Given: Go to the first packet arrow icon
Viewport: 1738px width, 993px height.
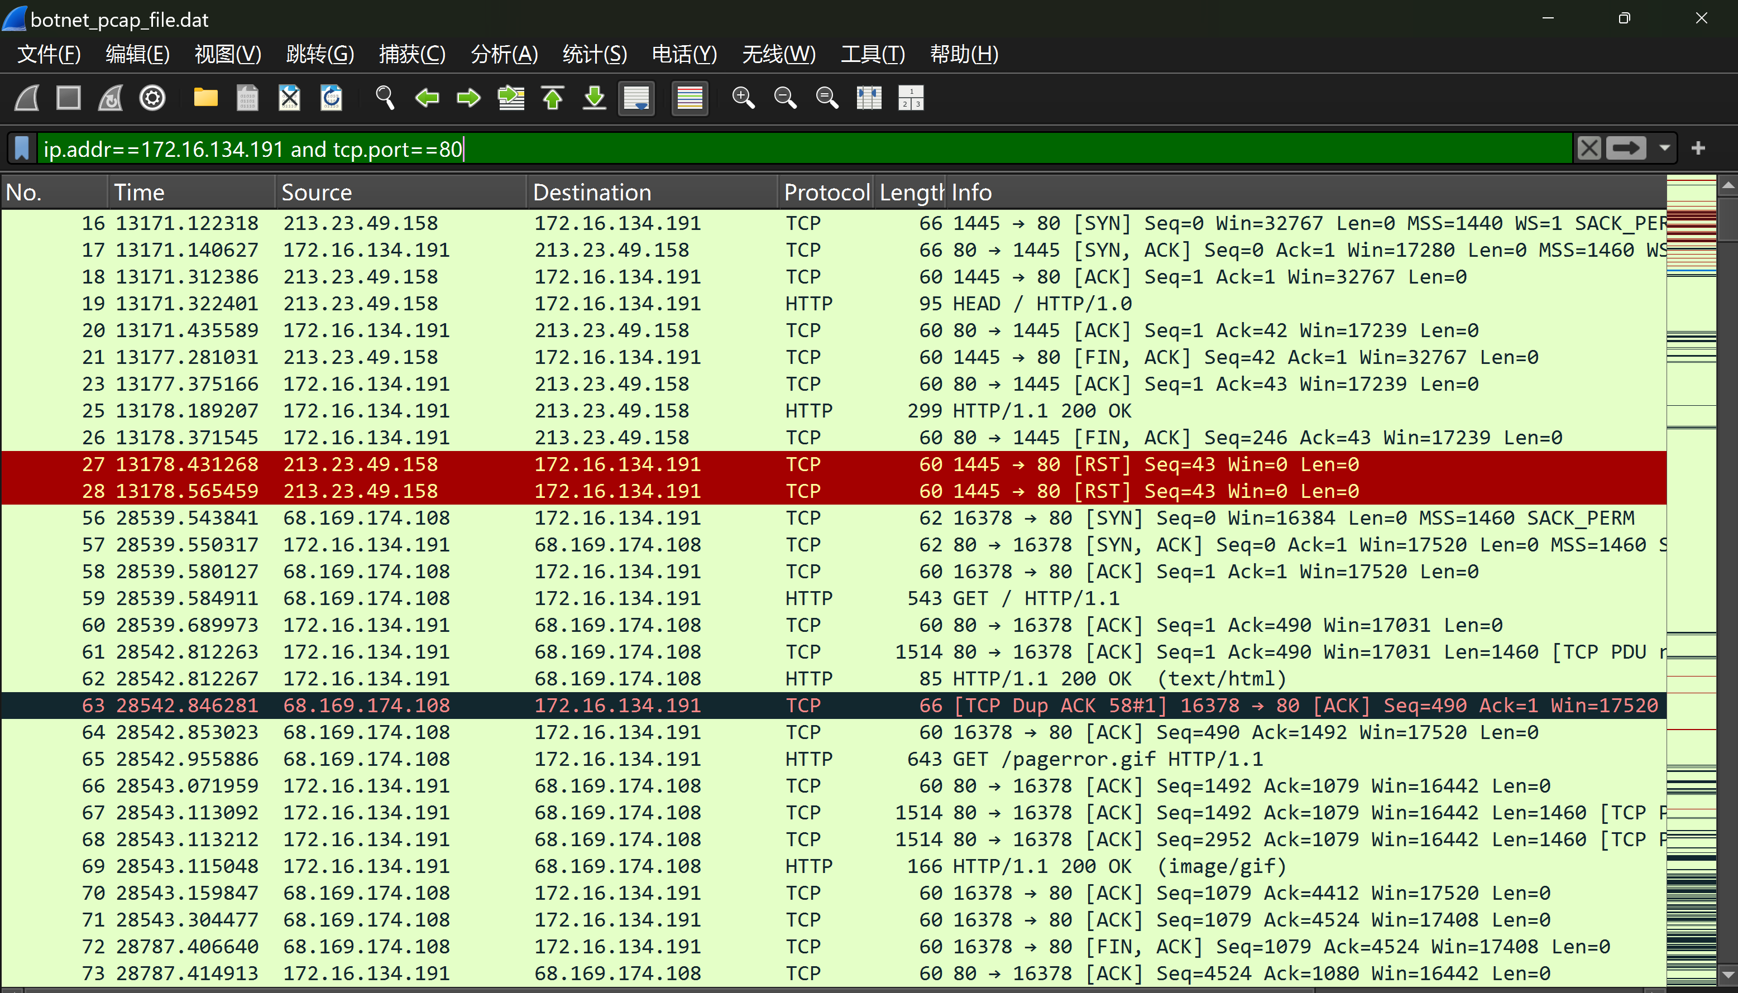Looking at the screenshot, I should click(553, 98).
